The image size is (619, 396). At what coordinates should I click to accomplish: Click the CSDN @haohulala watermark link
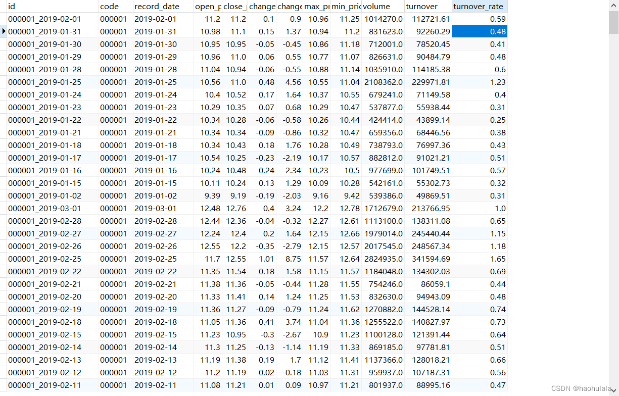(x=582, y=388)
